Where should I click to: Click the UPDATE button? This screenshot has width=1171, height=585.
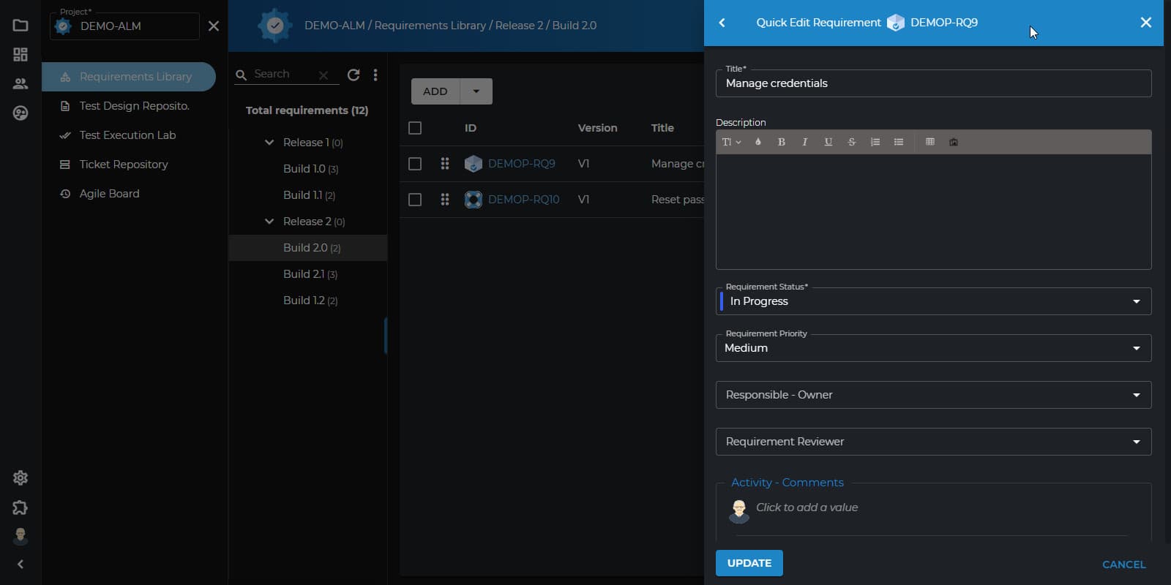749,563
